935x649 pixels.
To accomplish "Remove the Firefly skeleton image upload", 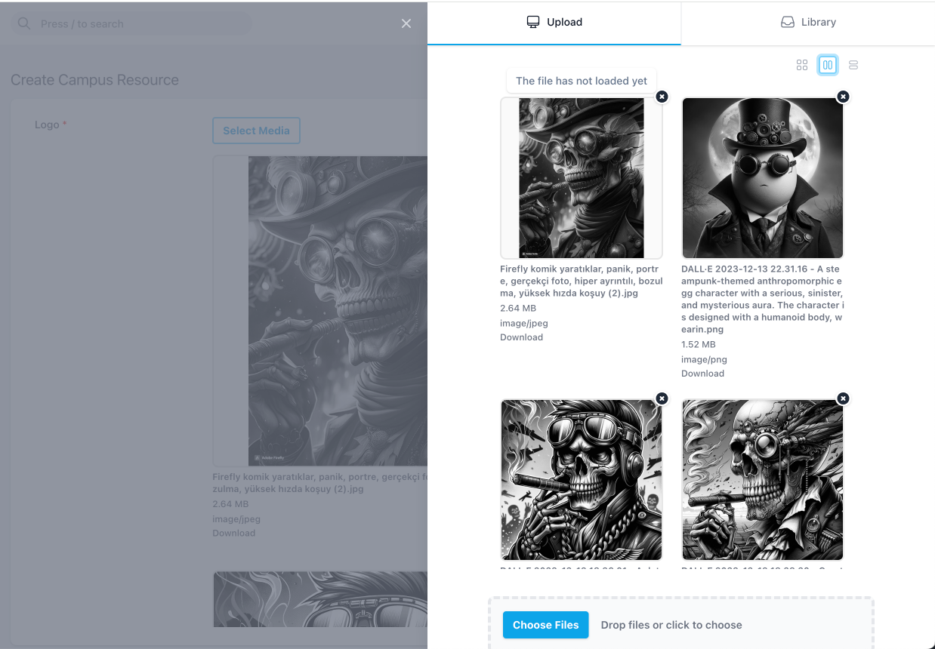I will pyautogui.click(x=662, y=97).
